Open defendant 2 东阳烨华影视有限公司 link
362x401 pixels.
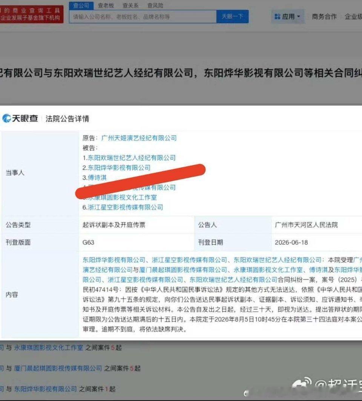tap(119, 168)
